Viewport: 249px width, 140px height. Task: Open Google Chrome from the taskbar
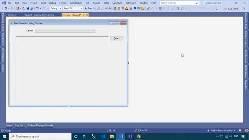[139, 136]
